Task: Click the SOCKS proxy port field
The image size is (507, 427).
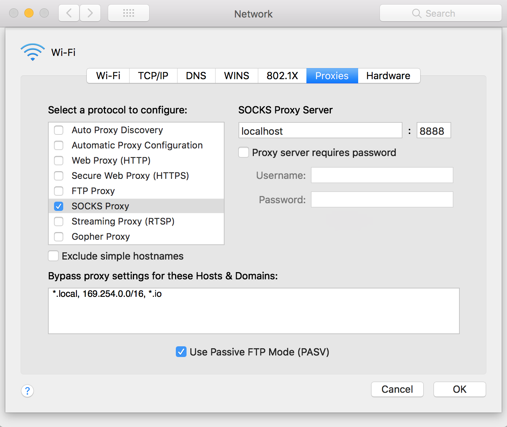Action: (434, 130)
